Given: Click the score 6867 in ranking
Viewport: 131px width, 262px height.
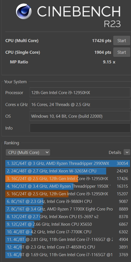Looking at the screenshot, I should pyautogui.click(x=123, y=224).
